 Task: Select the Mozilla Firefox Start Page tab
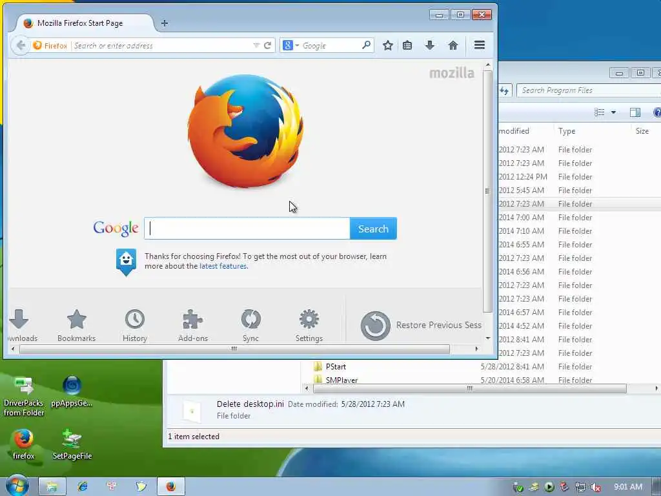click(x=85, y=23)
